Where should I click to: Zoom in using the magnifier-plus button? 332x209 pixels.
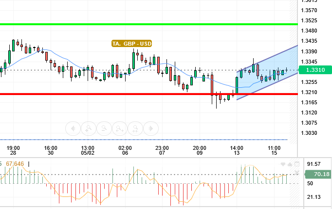[89, 129]
